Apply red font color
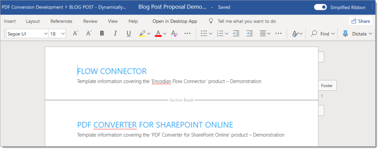 click(x=158, y=34)
